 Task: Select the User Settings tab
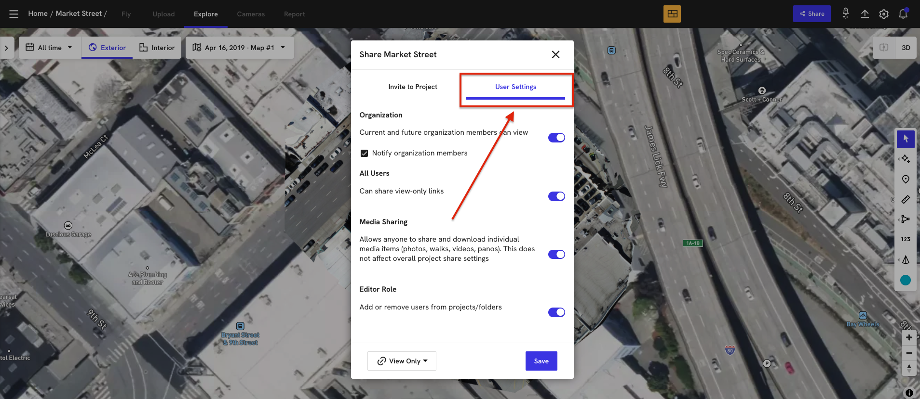pos(515,87)
